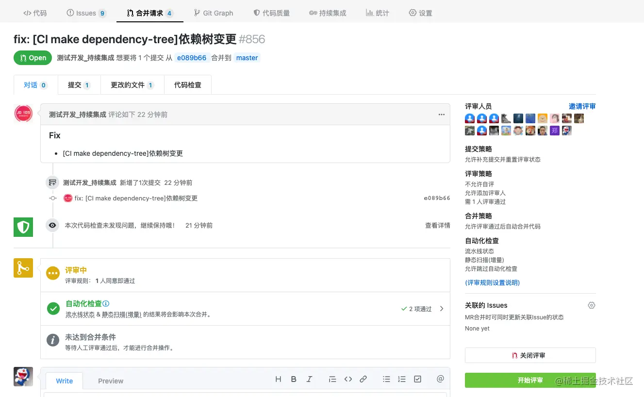Insert a link with the chain icon

tap(363, 380)
